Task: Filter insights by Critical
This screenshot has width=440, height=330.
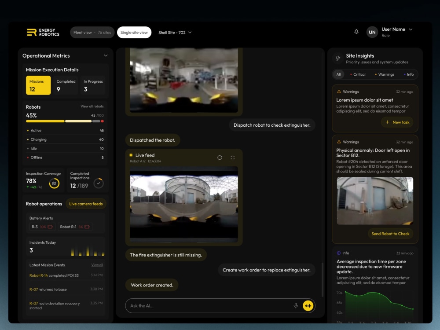Action: pyautogui.click(x=358, y=74)
